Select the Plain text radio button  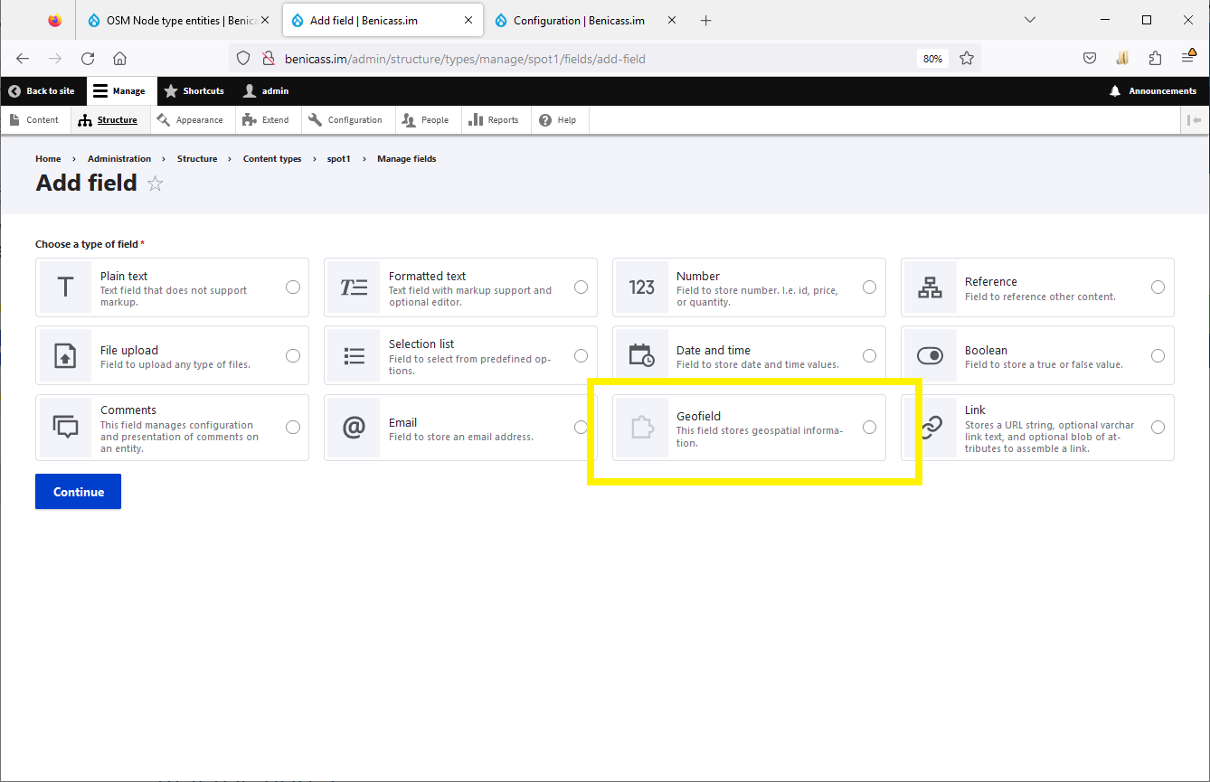coord(293,287)
